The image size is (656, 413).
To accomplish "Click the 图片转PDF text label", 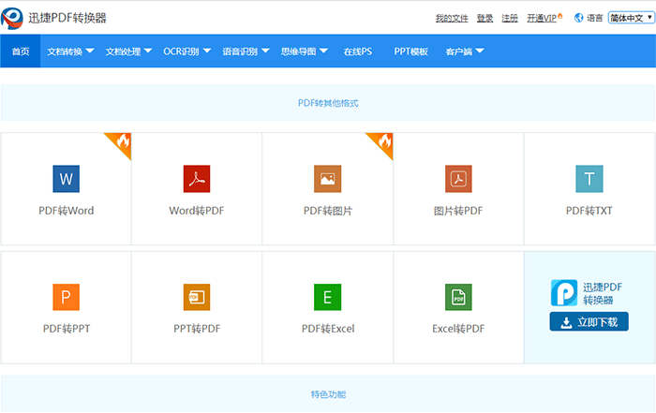I will tap(458, 211).
